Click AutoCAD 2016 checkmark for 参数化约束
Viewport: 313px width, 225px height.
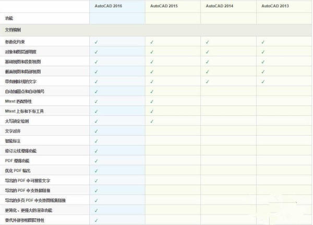point(97,42)
